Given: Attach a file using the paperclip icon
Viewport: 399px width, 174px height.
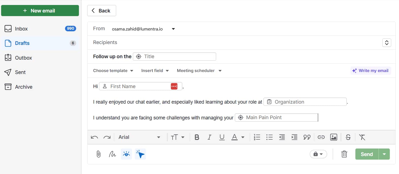Looking at the screenshot, I should (98, 154).
